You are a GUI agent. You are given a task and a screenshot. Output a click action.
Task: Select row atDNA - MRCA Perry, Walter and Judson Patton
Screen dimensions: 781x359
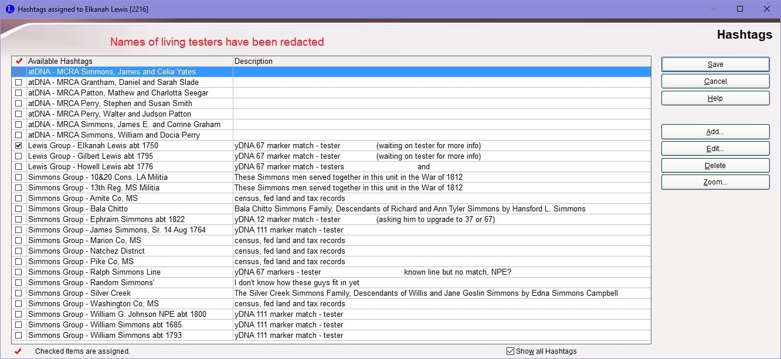point(331,114)
